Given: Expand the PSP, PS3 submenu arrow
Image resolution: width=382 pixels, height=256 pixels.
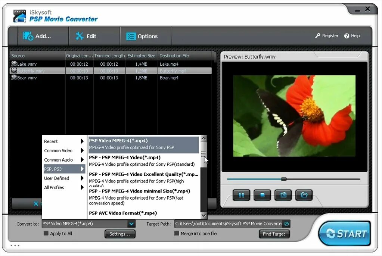Looking at the screenshot, I should point(82,169).
